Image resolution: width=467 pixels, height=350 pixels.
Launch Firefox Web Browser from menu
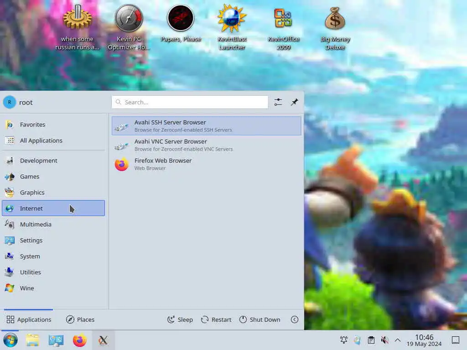point(207,164)
